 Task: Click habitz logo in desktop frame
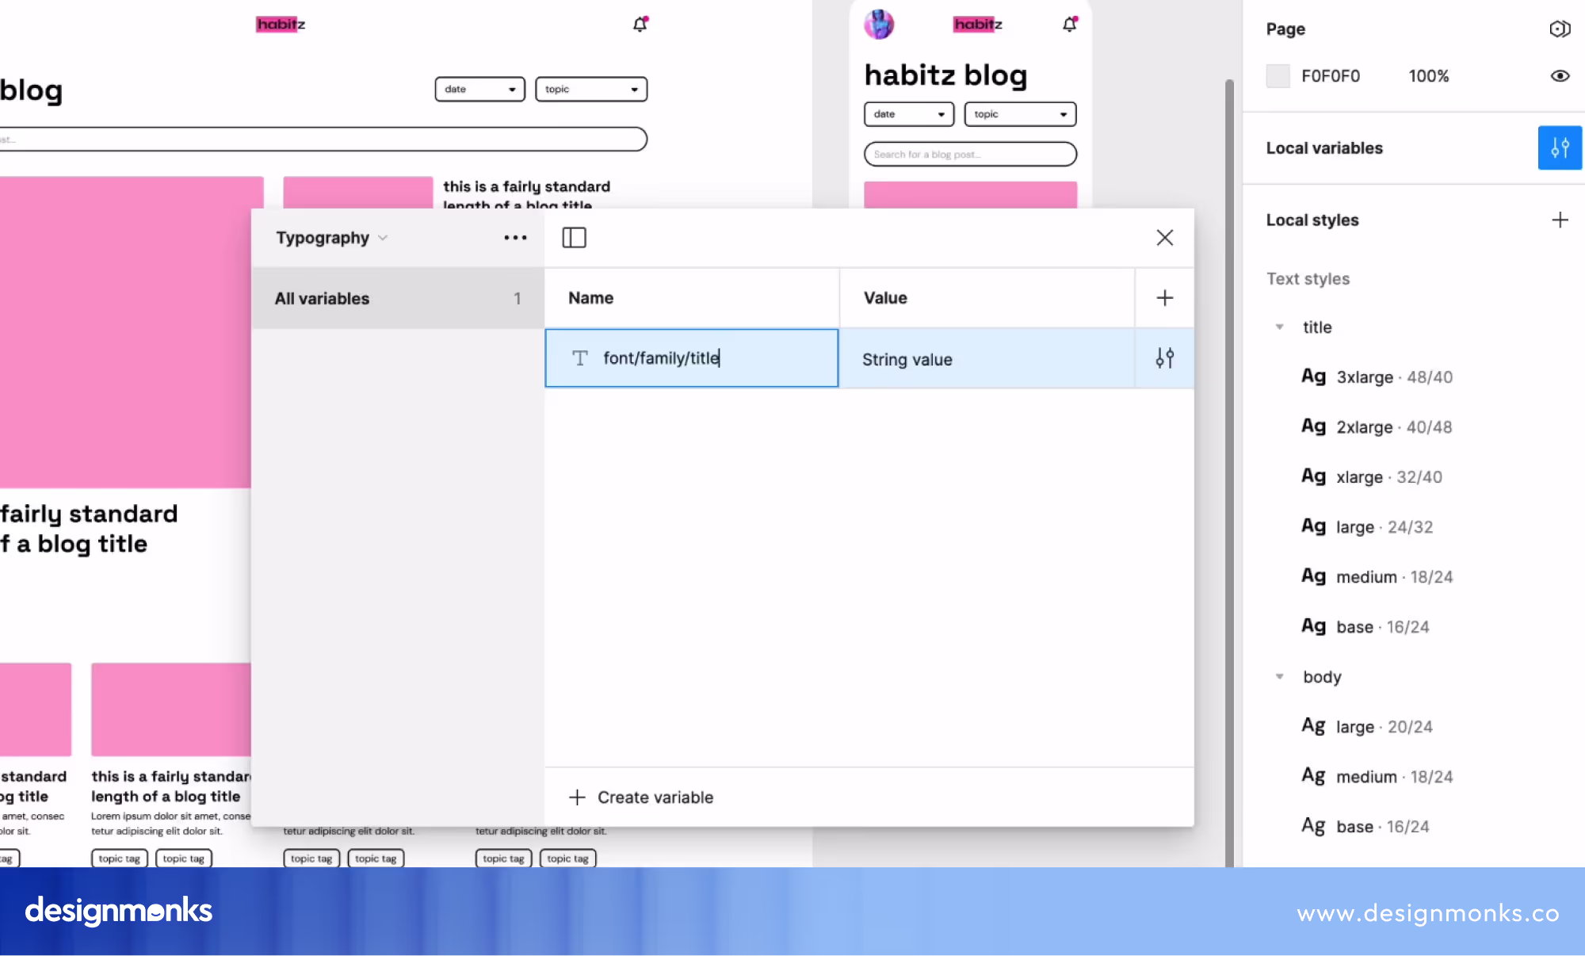click(281, 24)
